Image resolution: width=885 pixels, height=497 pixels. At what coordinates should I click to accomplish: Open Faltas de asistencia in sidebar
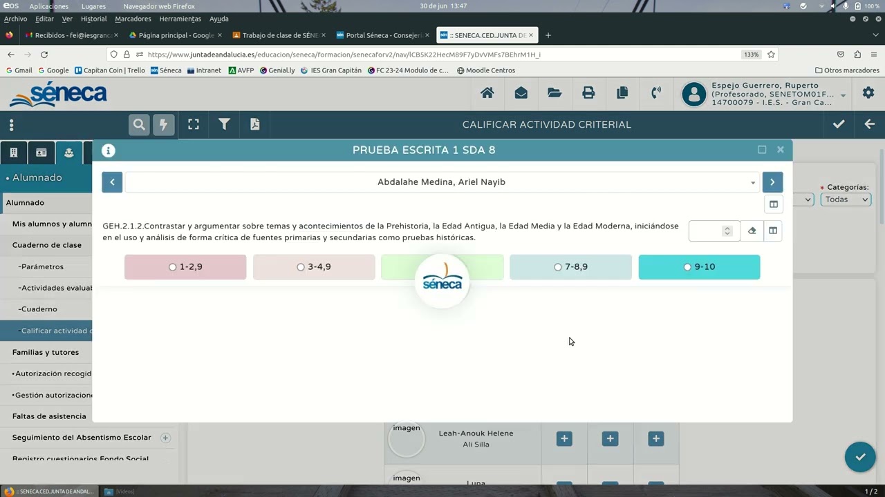pos(49,416)
